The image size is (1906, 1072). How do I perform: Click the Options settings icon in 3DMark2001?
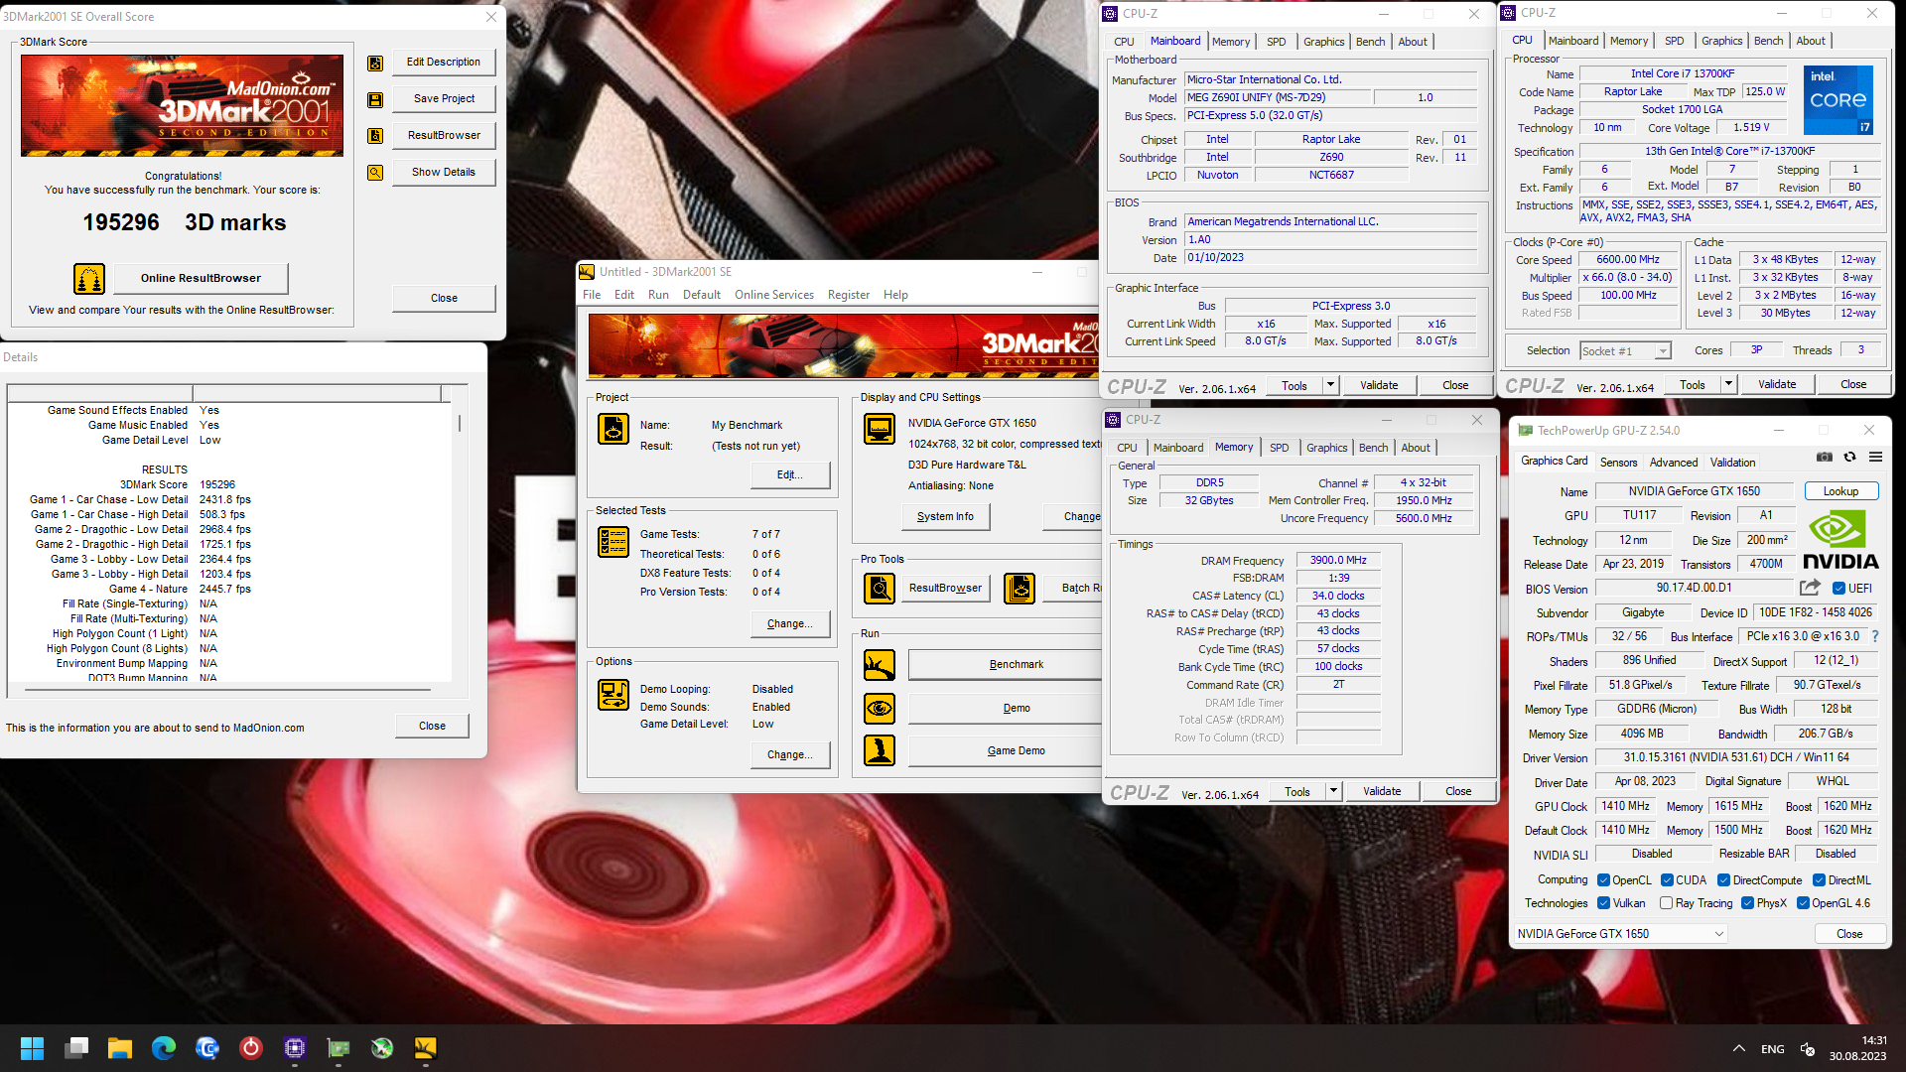(x=613, y=695)
